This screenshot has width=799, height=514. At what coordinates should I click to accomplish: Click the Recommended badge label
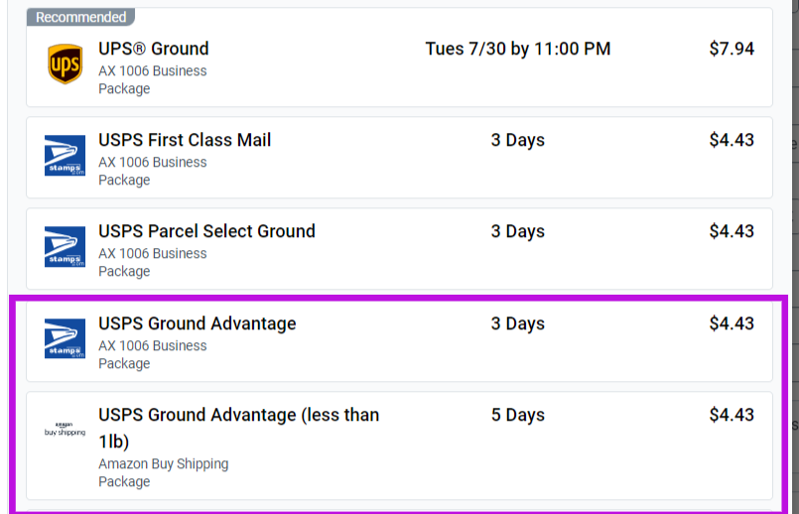pyautogui.click(x=80, y=17)
